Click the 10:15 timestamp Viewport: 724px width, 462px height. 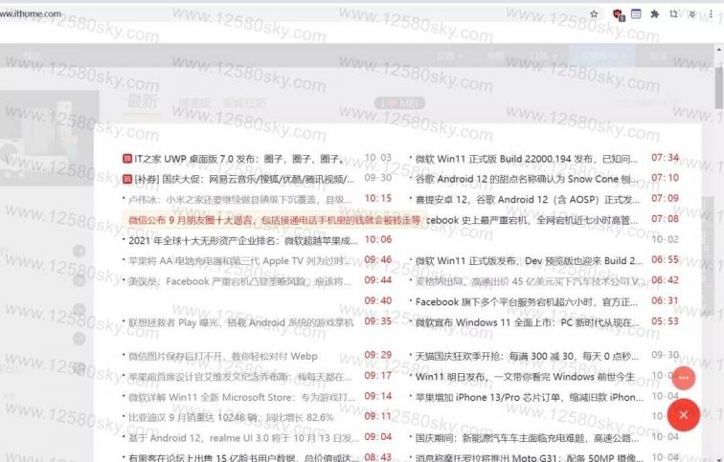click(x=377, y=198)
